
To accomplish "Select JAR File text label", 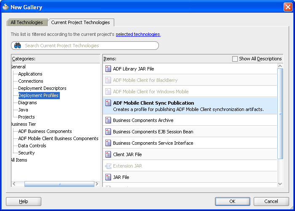I will coord(121,177).
